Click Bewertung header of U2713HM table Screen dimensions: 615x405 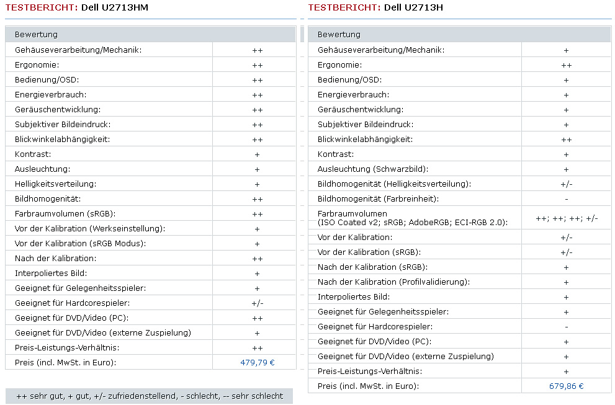pos(36,35)
